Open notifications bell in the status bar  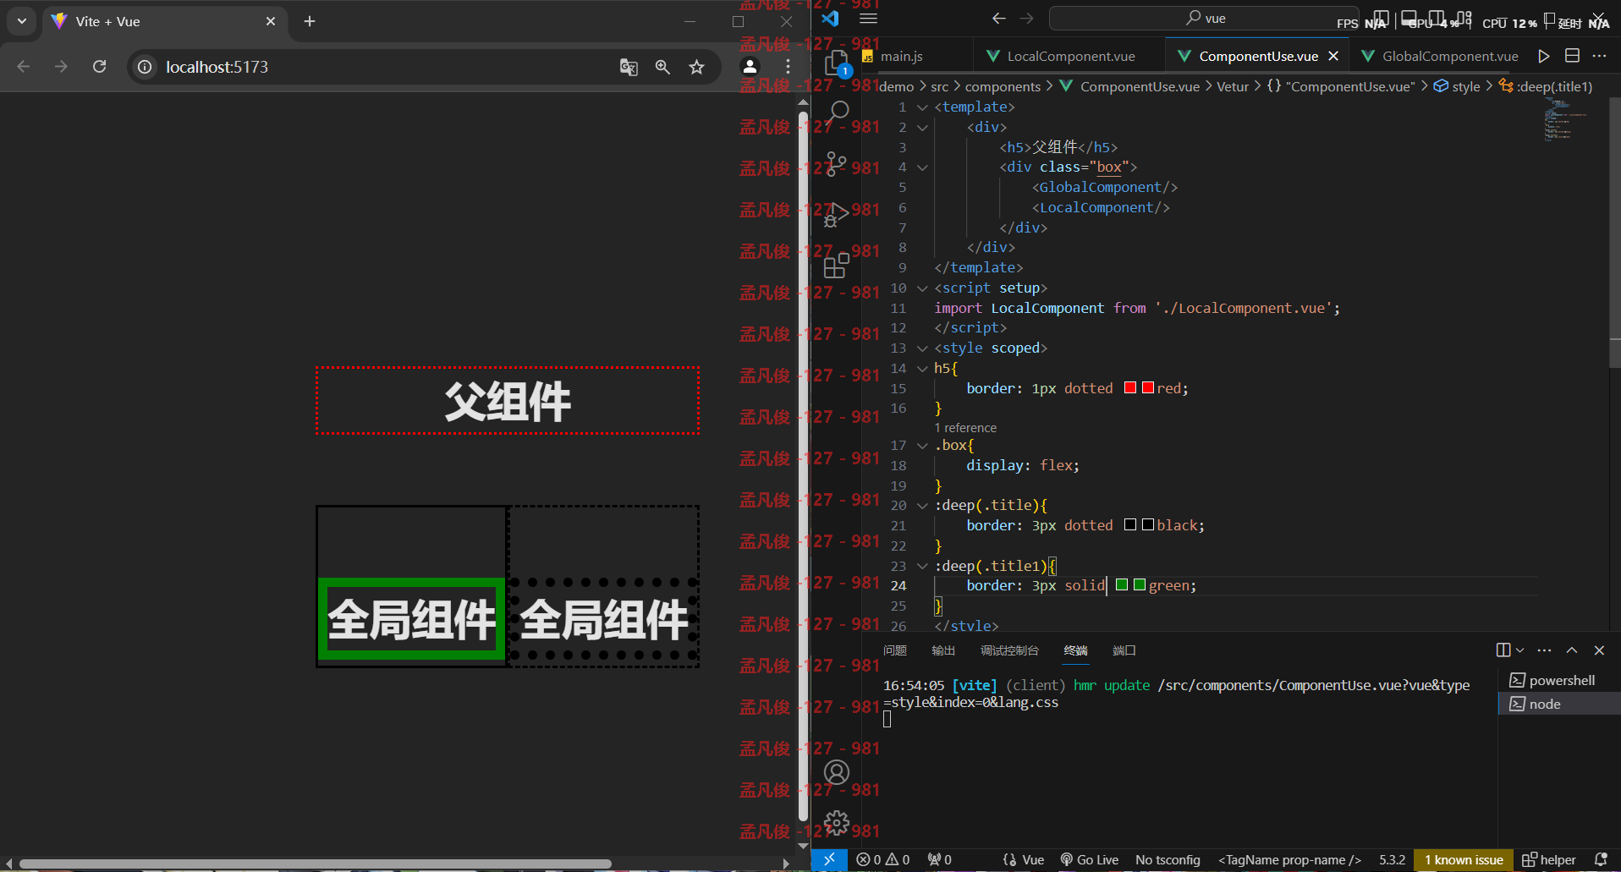coord(1601,859)
